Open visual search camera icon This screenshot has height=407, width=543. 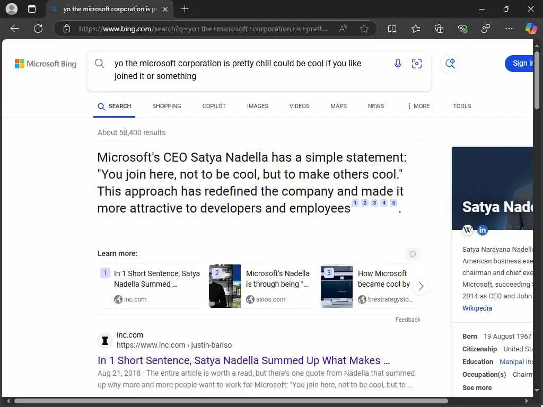pyautogui.click(x=417, y=64)
